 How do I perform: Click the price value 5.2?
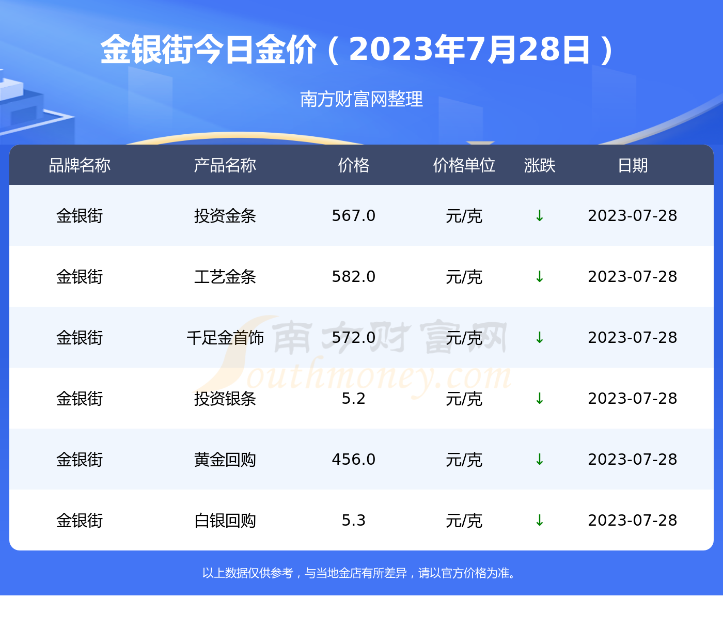pos(354,399)
